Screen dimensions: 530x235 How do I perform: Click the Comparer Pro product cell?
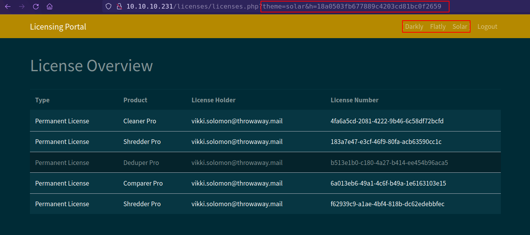tap(143, 183)
